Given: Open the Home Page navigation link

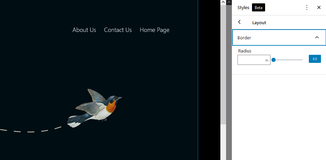Looking at the screenshot, I should click(x=154, y=30).
